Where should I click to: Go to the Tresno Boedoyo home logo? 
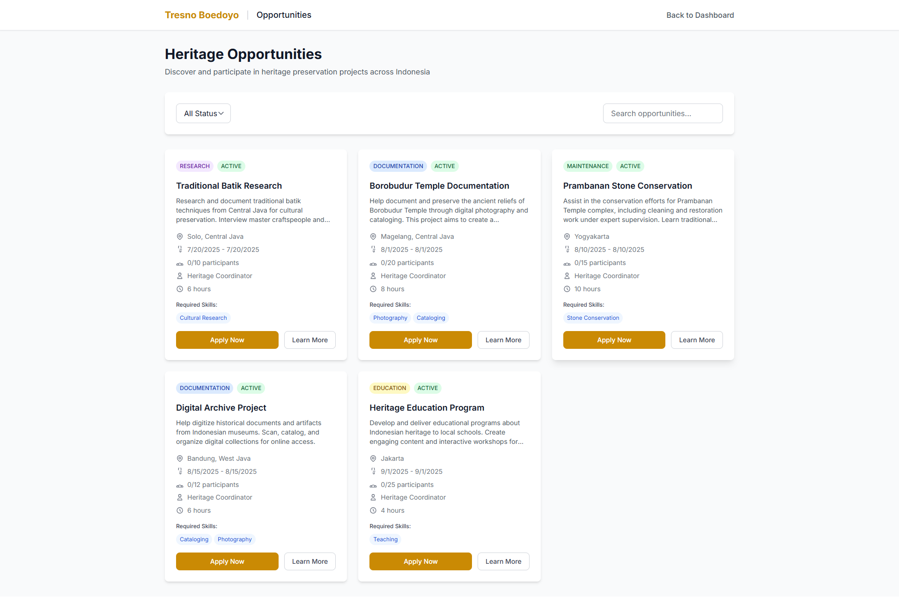(202, 15)
